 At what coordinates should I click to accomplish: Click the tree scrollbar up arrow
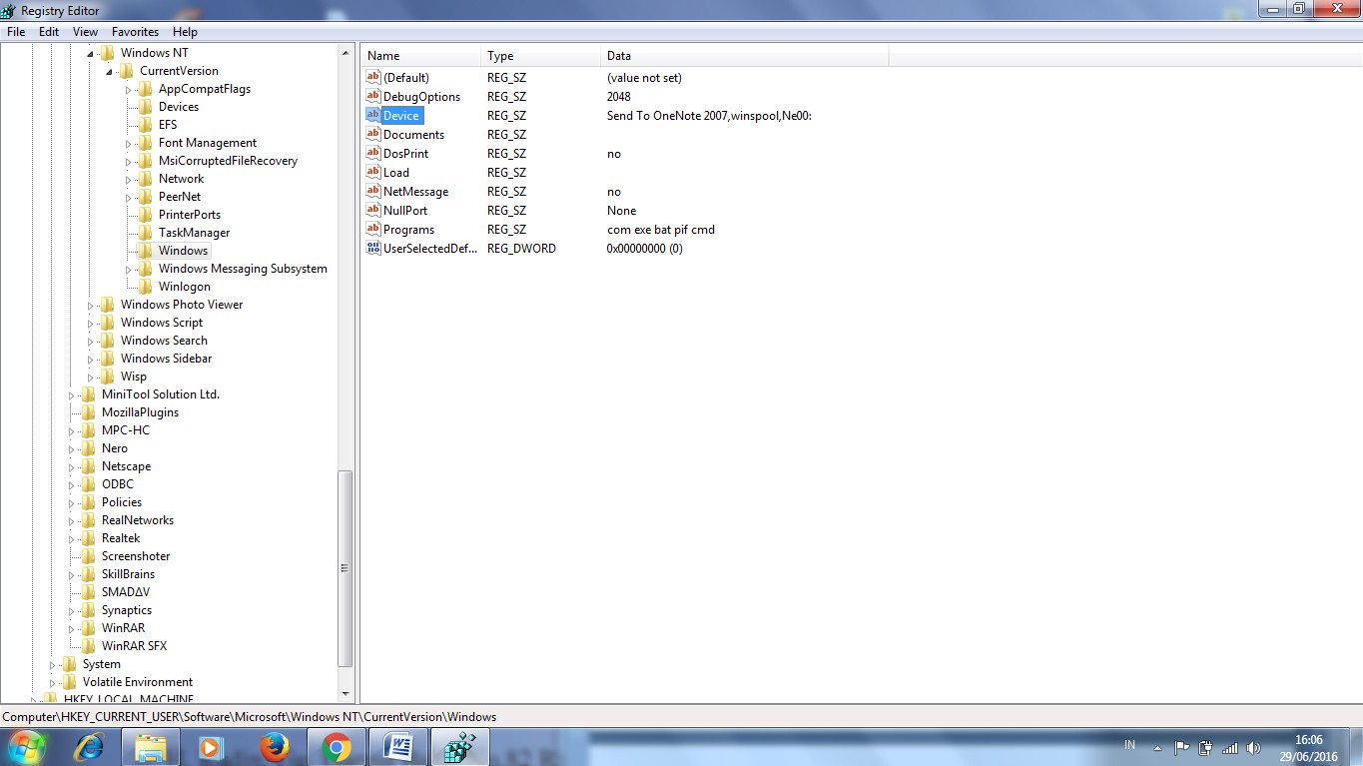[345, 53]
